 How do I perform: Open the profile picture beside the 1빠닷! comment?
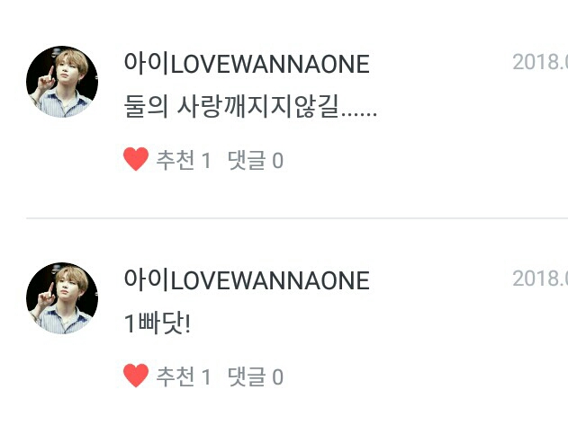click(x=62, y=298)
